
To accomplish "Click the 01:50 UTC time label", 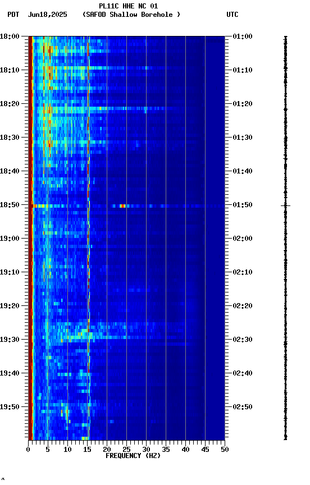I will [x=243, y=205].
